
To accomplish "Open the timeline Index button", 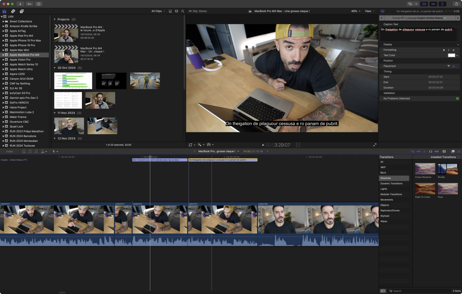I will [10, 151].
